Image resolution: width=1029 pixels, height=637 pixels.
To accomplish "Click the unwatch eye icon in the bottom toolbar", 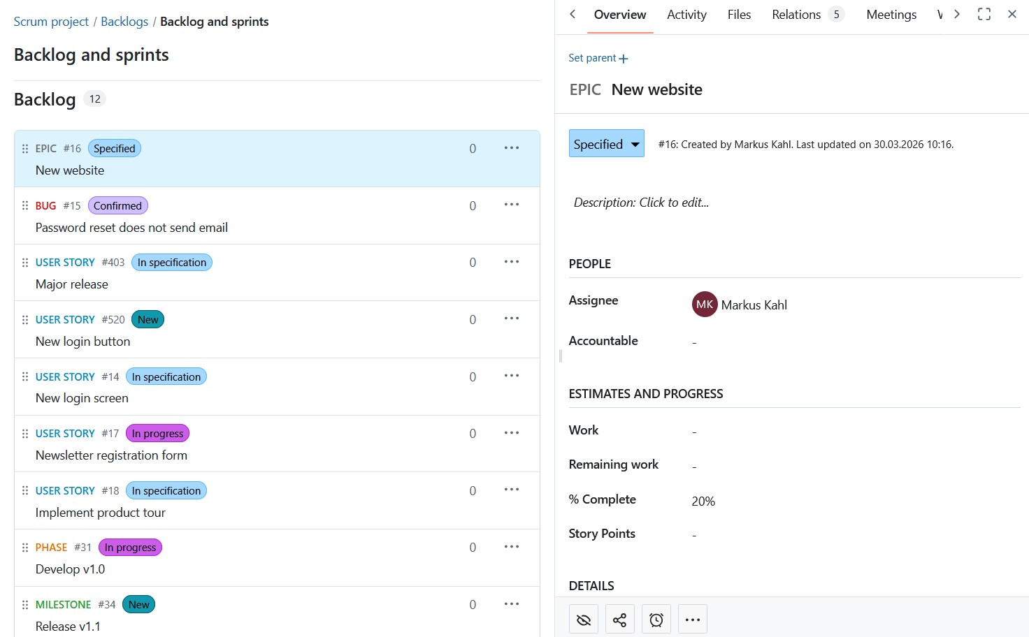I will pyautogui.click(x=584, y=620).
